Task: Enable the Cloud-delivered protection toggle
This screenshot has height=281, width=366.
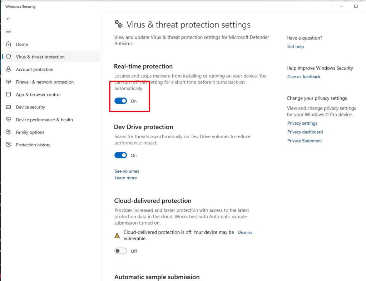Action: pos(121,251)
